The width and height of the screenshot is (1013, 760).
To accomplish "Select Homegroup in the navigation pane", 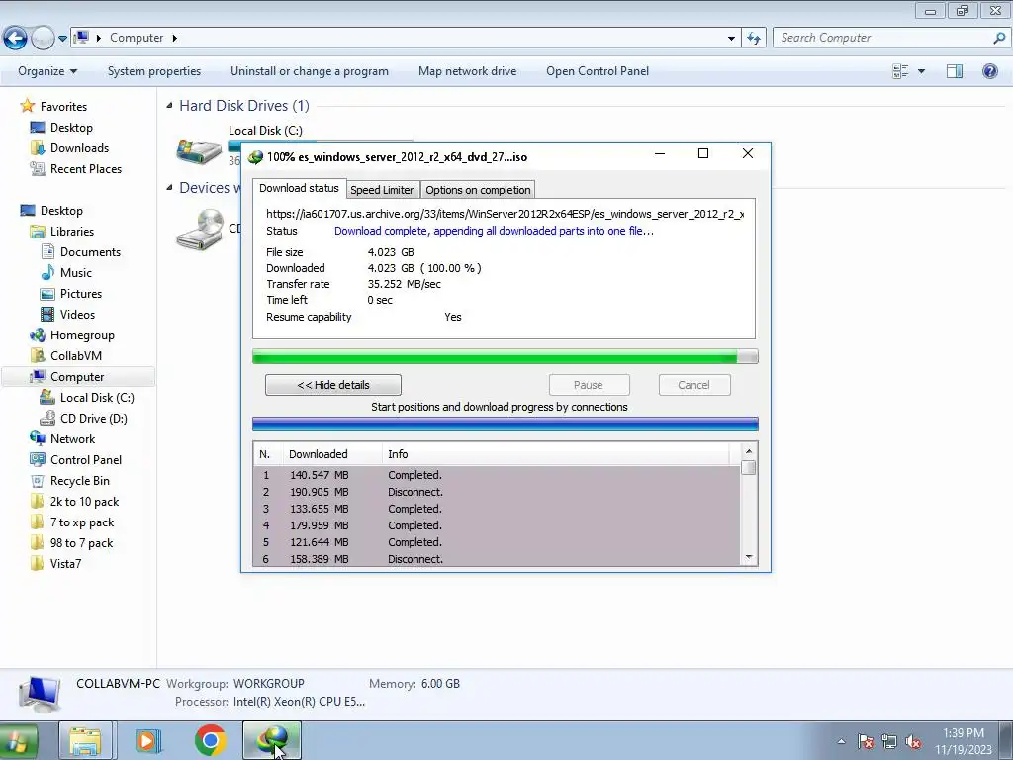I will (72, 335).
